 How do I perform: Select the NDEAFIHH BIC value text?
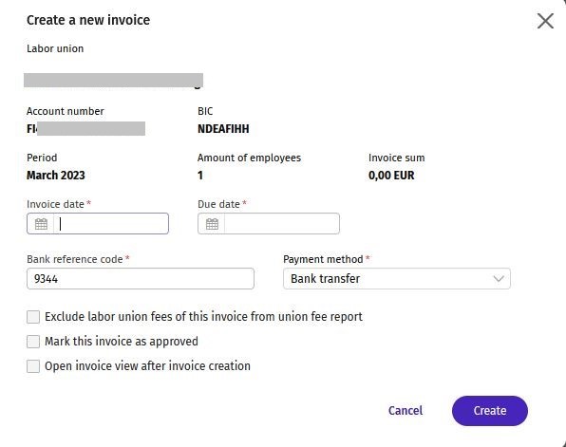(223, 129)
